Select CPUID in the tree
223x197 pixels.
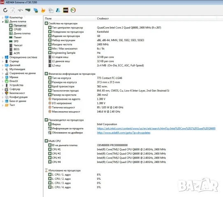[x=17, y=30]
